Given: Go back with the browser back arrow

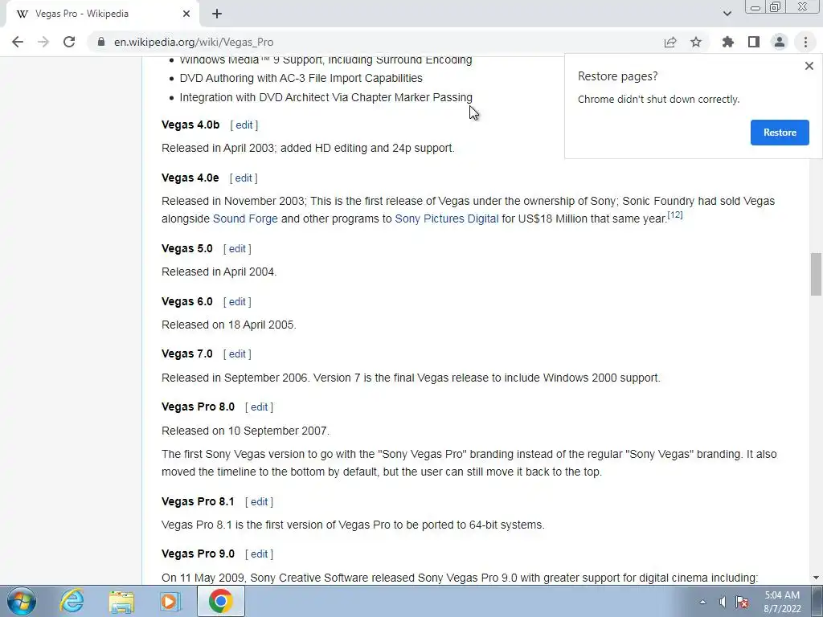Looking at the screenshot, I should (x=18, y=42).
